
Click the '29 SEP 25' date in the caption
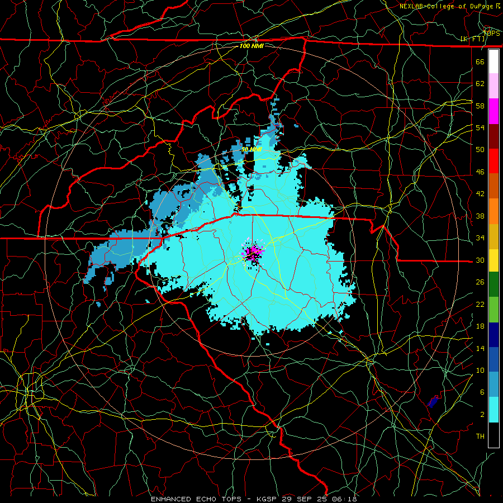(305, 499)
